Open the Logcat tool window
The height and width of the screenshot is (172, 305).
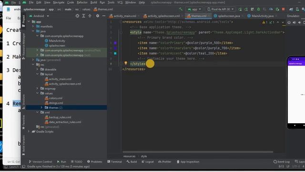[148, 161]
